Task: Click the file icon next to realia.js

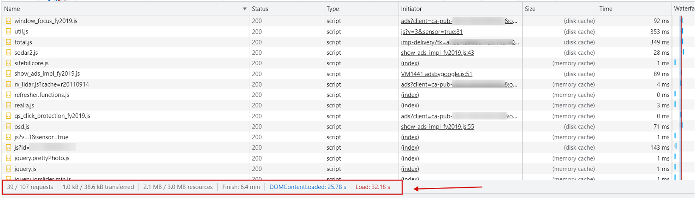Action: click(8, 106)
